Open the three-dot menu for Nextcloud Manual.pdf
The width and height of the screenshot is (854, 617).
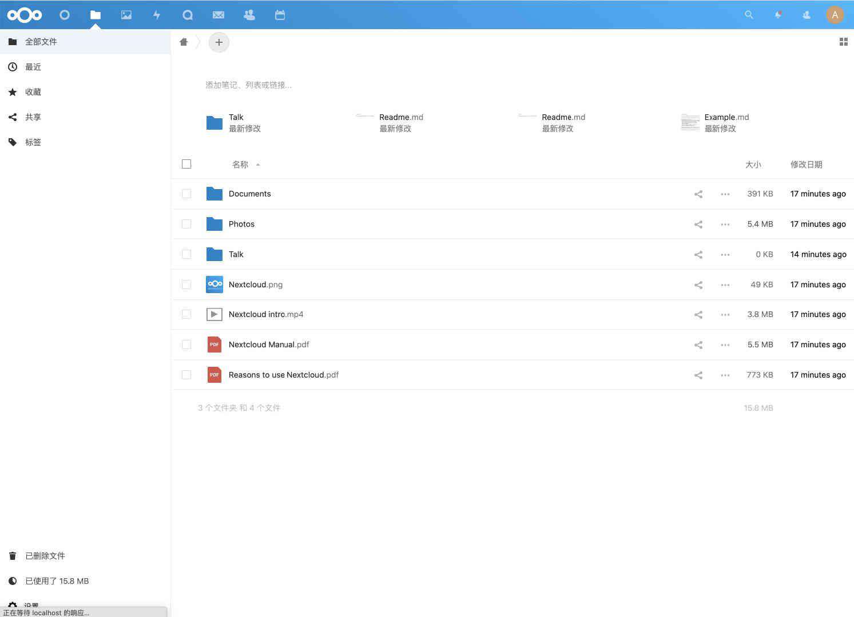[725, 345]
